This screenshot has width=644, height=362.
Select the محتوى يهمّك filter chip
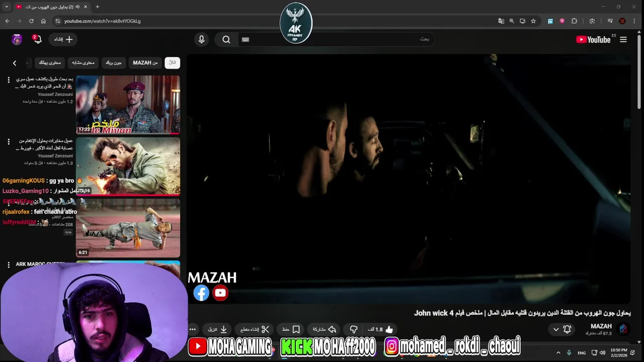click(50, 63)
